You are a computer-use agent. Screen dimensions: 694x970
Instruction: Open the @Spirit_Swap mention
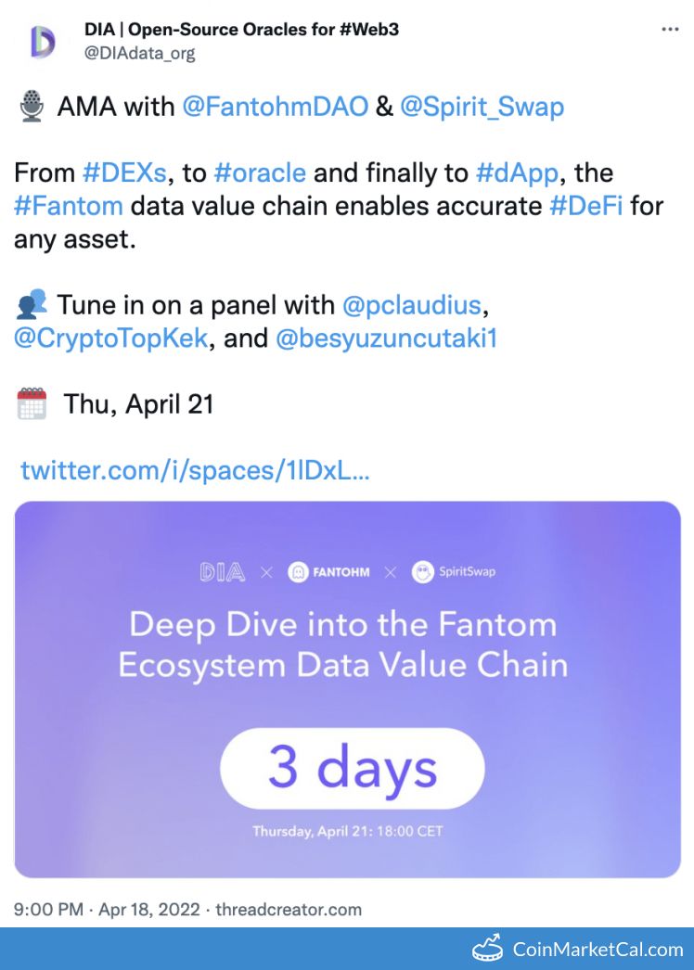(x=482, y=107)
